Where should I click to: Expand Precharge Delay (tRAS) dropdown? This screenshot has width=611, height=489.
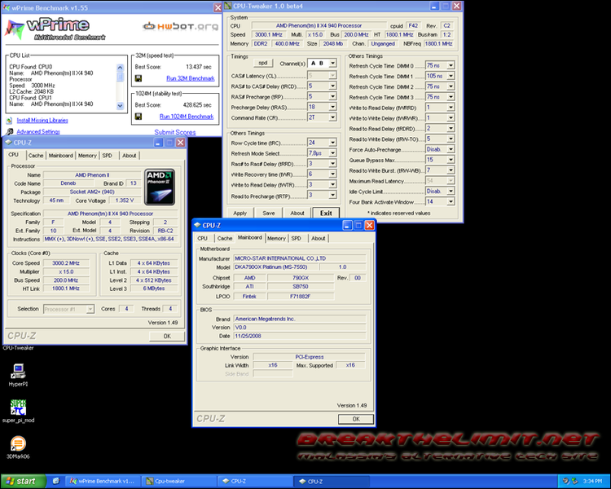[x=332, y=107]
